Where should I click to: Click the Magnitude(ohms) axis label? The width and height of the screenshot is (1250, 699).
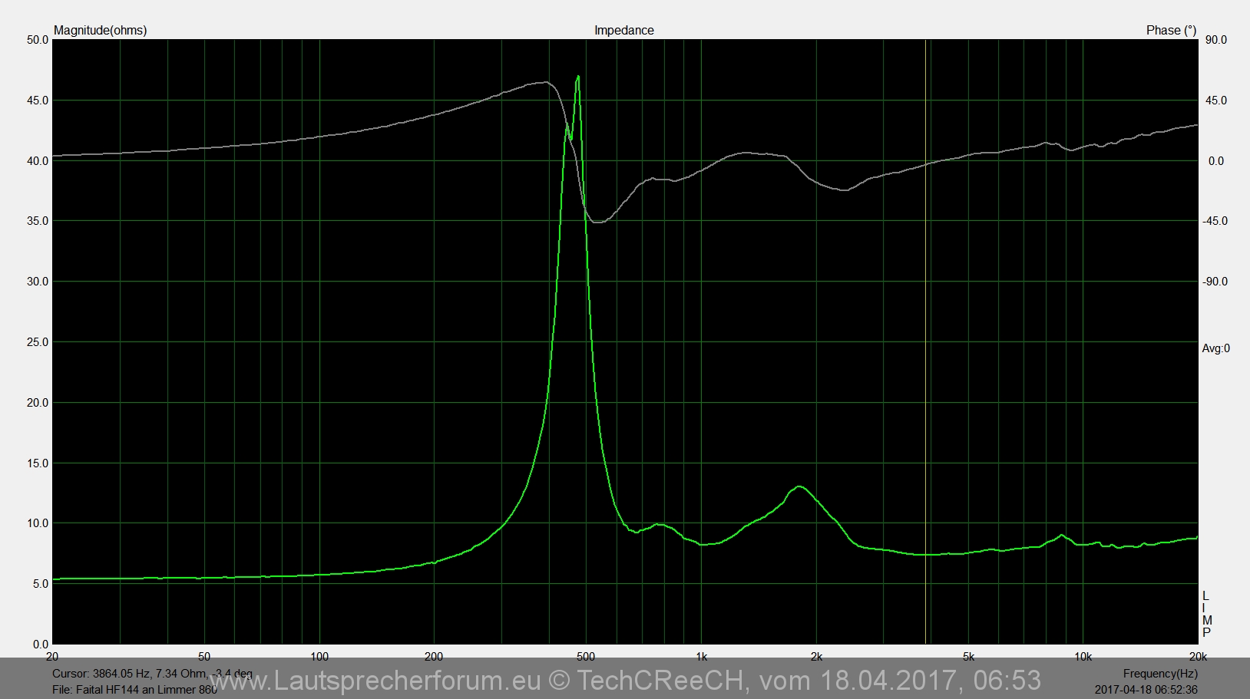tap(100, 30)
